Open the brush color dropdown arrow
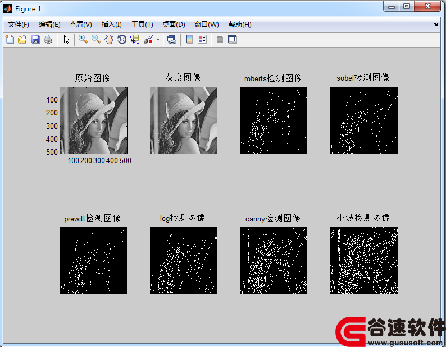The width and height of the screenshot is (446, 347). coord(158,39)
